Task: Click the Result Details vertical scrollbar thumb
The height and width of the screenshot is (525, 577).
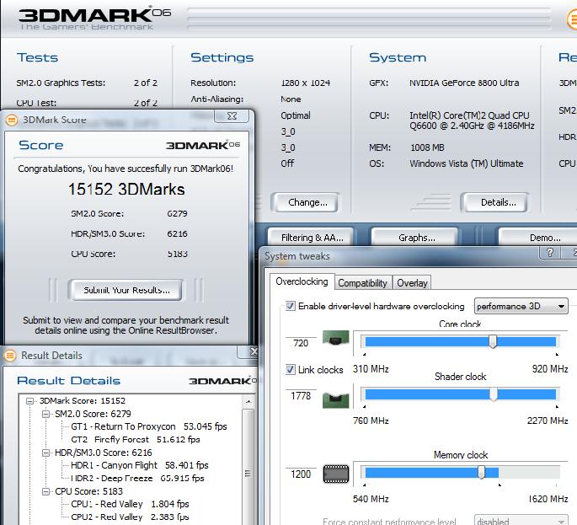Action: tap(248, 473)
